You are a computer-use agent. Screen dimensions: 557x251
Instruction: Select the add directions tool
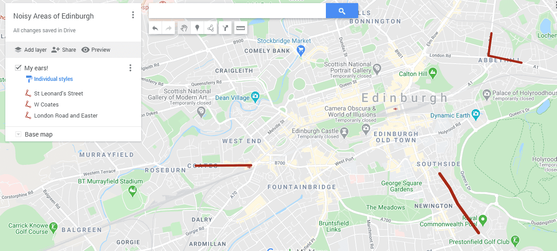click(225, 28)
